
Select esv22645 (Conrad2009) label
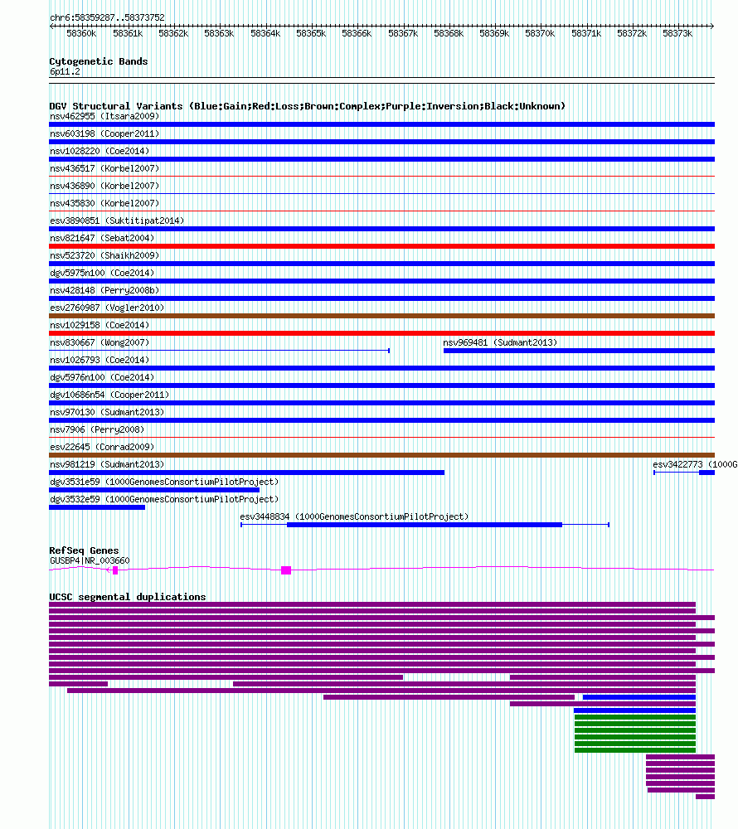click(x=102, y=448)
